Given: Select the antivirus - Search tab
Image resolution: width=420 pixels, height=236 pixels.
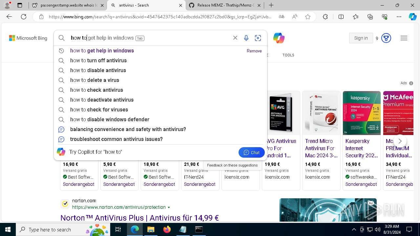Looking at the screenshot, I should pos(146,5).
